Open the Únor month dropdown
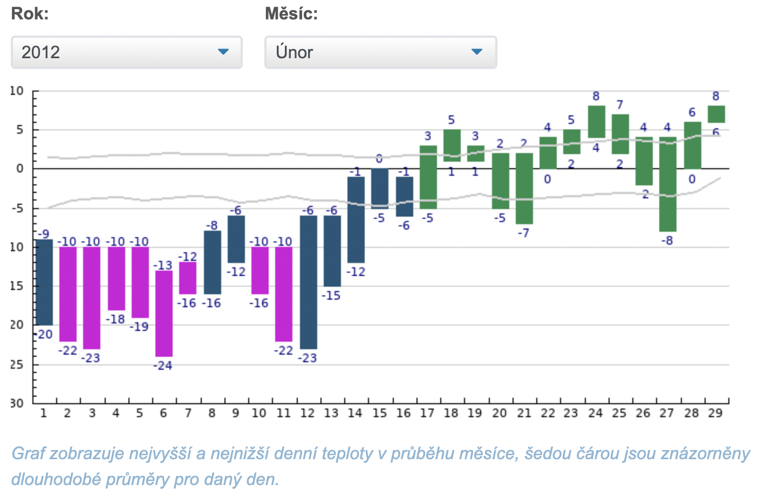The width and height of the screenshot is (765, 498). pyautogui.click(x=380, y=52)
